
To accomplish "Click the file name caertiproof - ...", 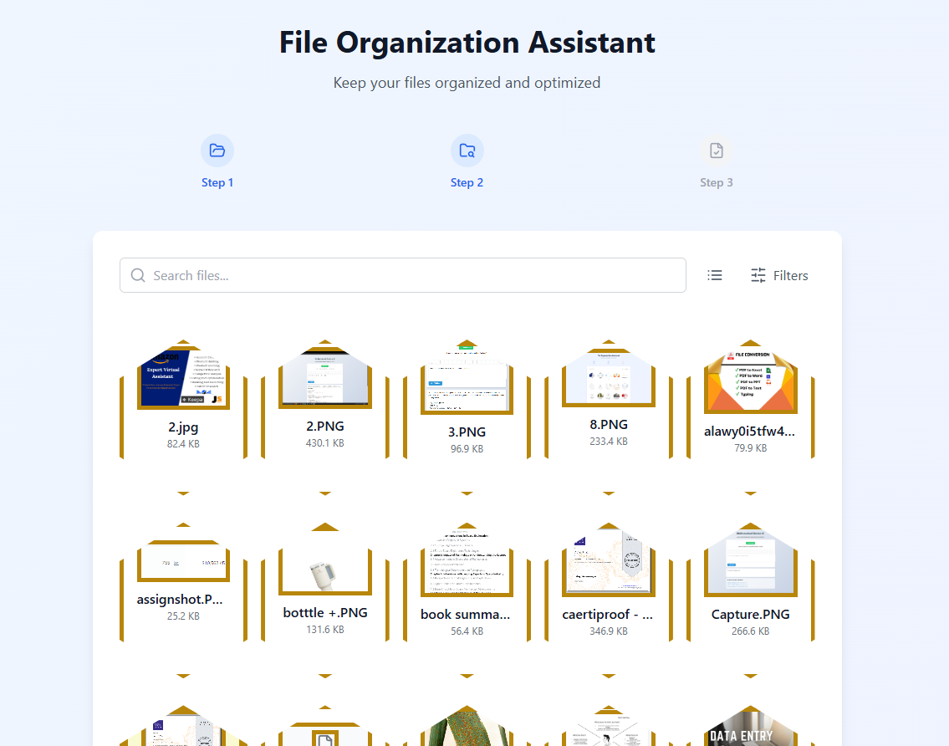I will [608, 615].
